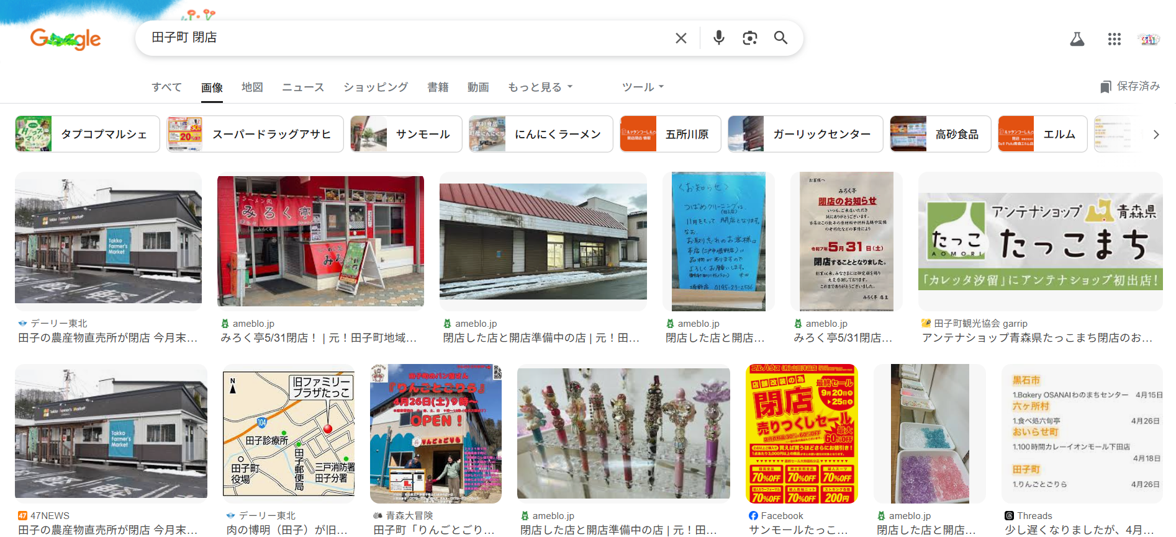This screenshot has height=537, width=1176.
Task: Select スーパードラッグアサヒ filter chip
Action: pyautogui.click(x=255, y=134)
